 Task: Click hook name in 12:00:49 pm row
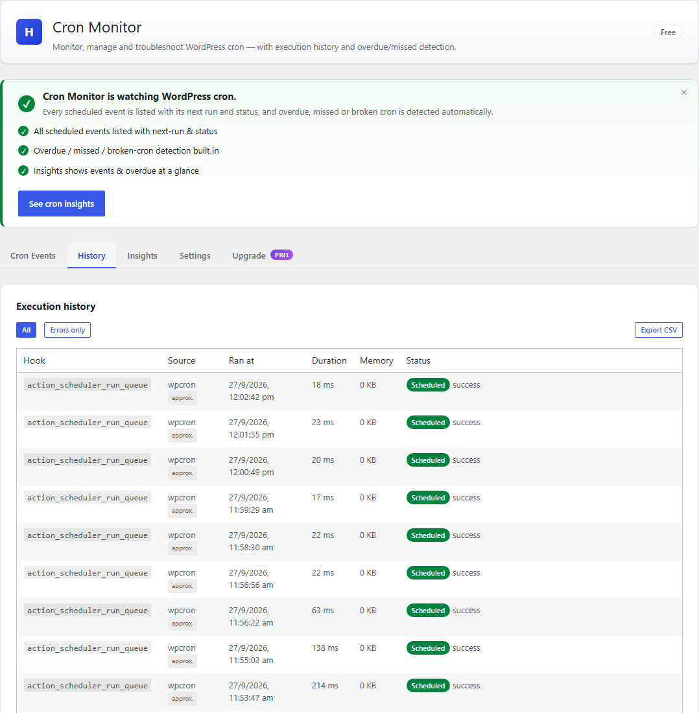pyautogui.click(x=88, y=460)
